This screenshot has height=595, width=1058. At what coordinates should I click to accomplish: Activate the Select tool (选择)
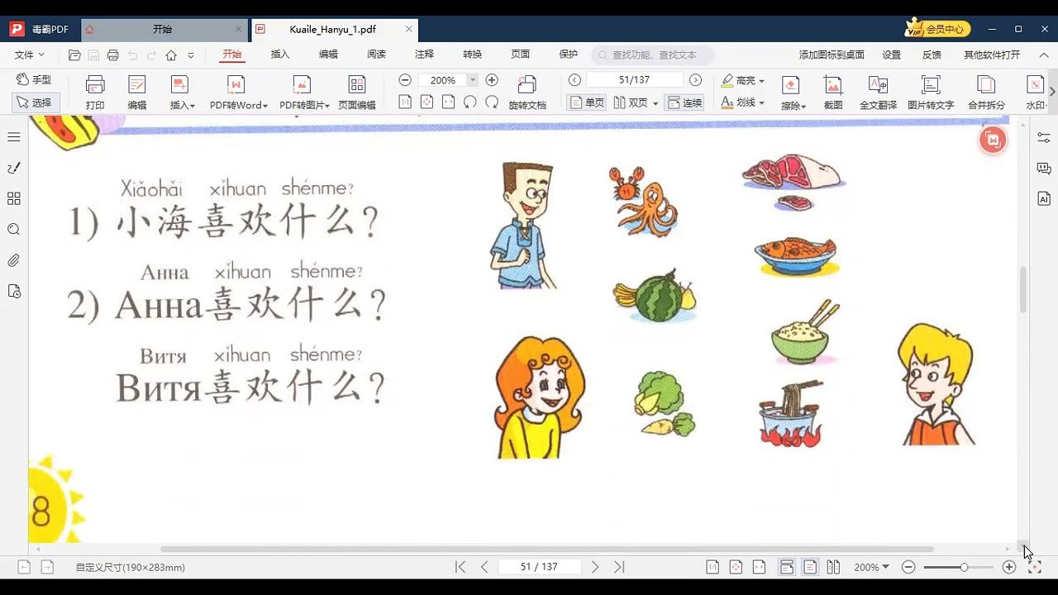pos(34,102)
